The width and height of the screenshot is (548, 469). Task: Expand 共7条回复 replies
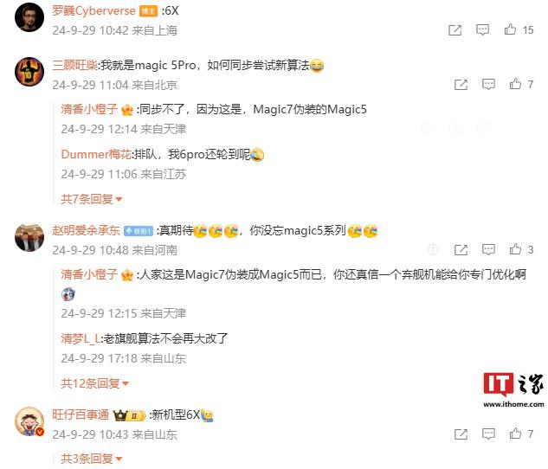pyautogui.click(x=92, y=199)
